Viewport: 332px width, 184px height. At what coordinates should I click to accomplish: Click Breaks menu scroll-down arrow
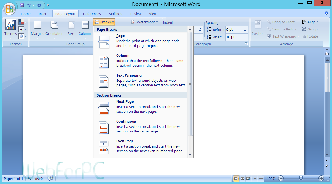coord(190,155)
